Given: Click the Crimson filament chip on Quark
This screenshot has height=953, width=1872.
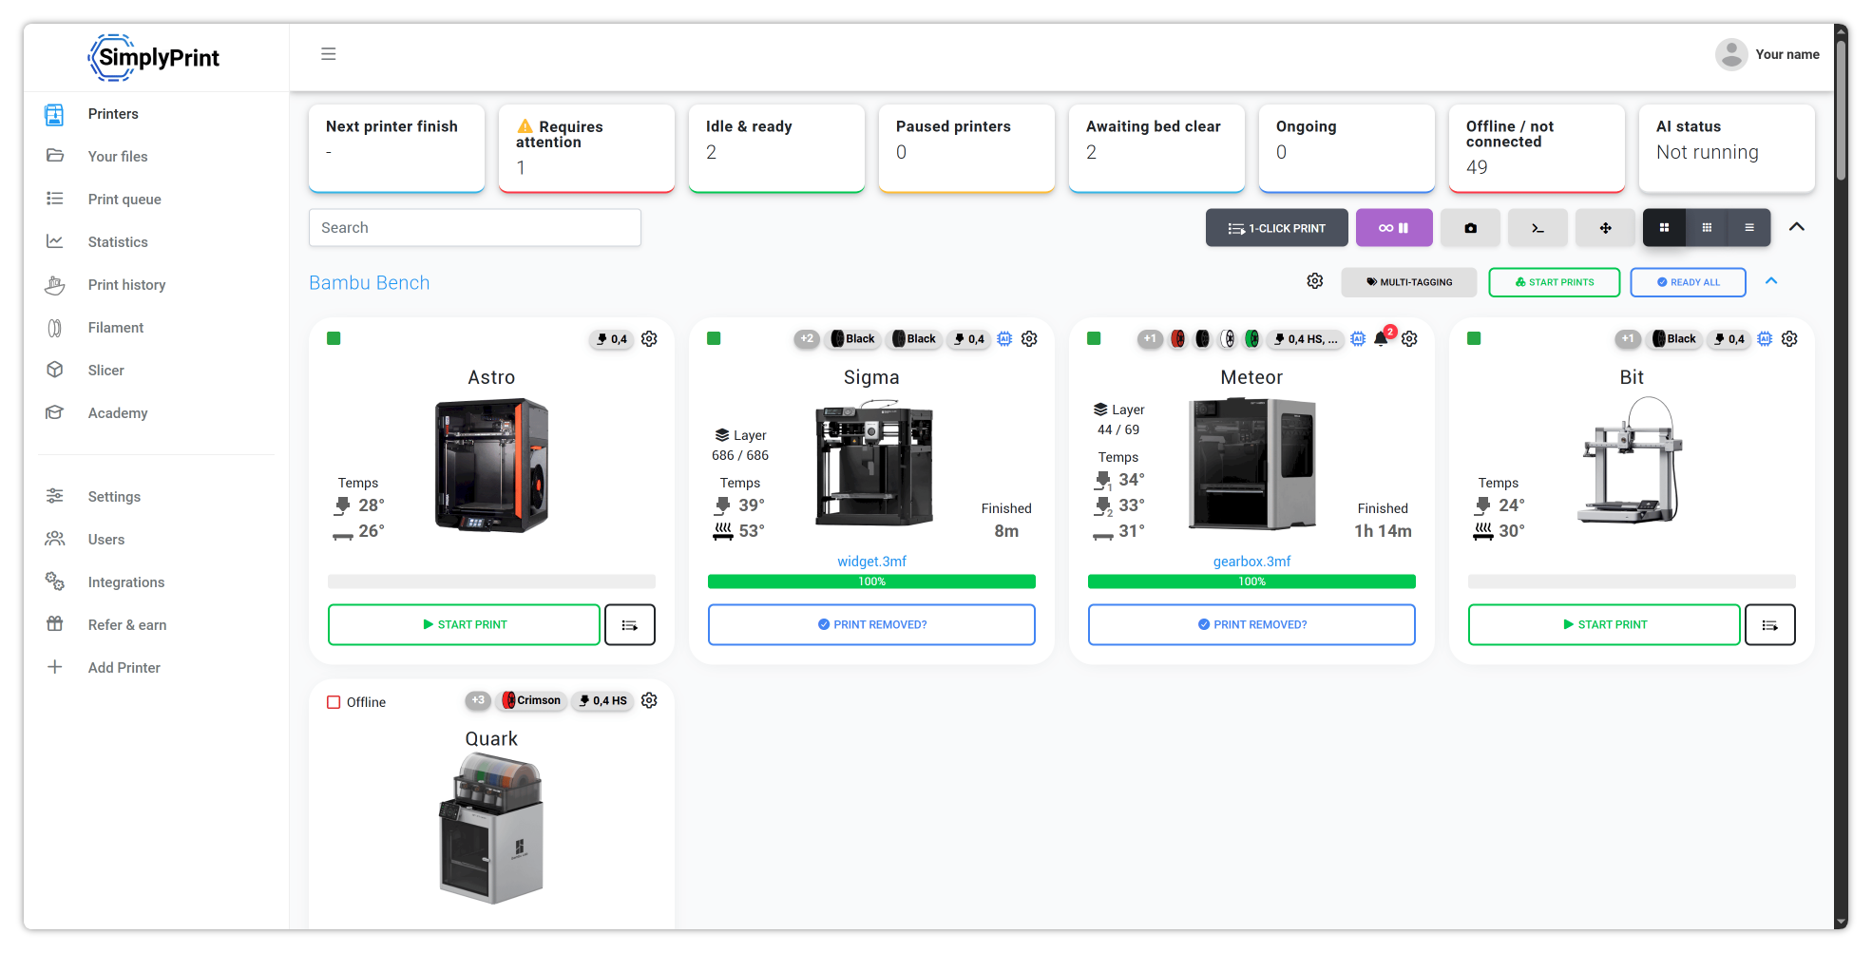Looking at the screenshot, I should point(532,700).
